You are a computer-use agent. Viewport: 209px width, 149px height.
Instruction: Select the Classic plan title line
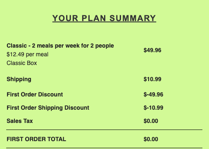[x=60, y=46]
